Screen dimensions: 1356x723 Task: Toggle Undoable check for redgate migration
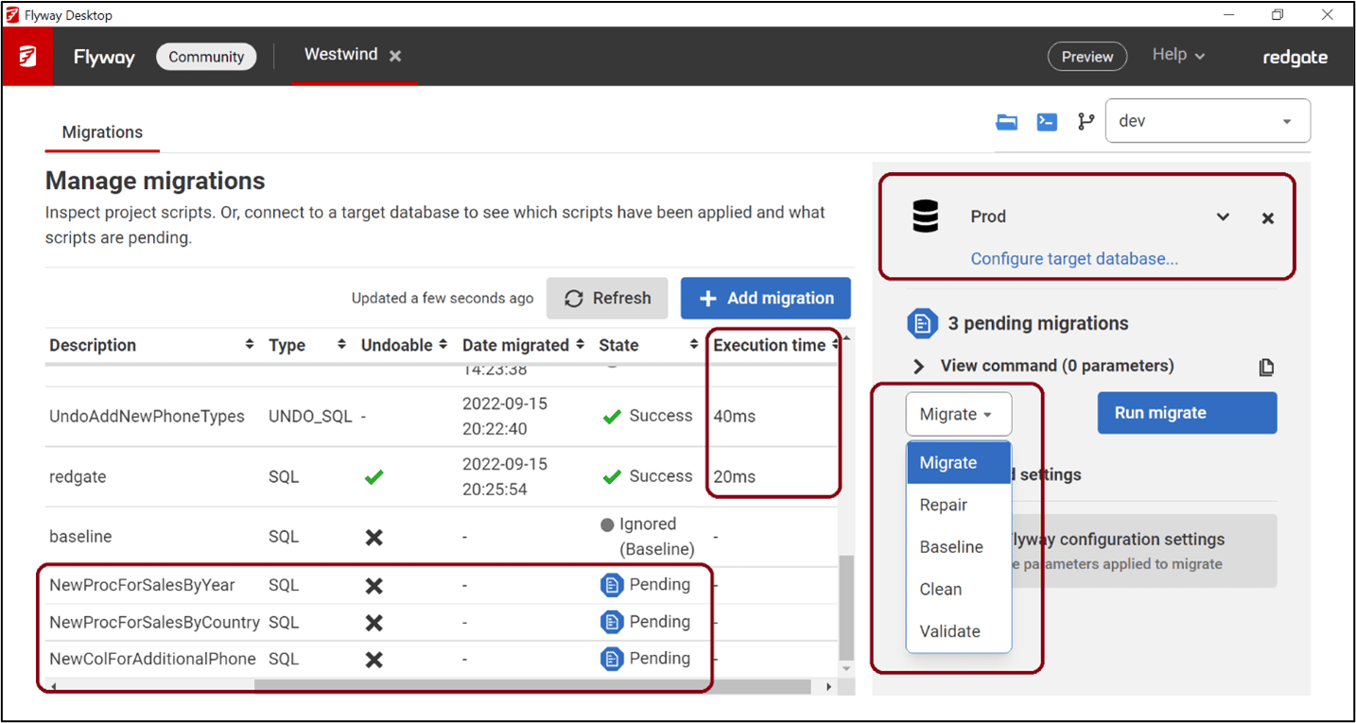point(374,476)
